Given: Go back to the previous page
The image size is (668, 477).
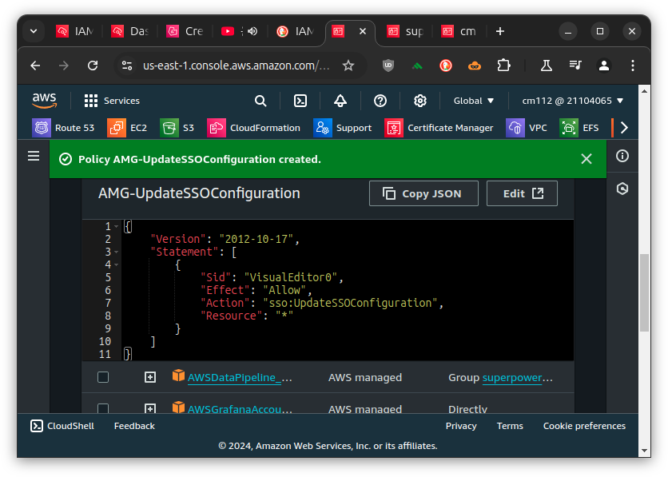Looking at the screenshot, I should pyautogui.click(x=35, y=66).
